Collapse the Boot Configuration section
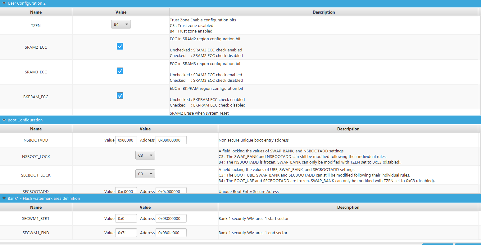The height and width of the screenshot is (245, 481). (x=3, y=120)
